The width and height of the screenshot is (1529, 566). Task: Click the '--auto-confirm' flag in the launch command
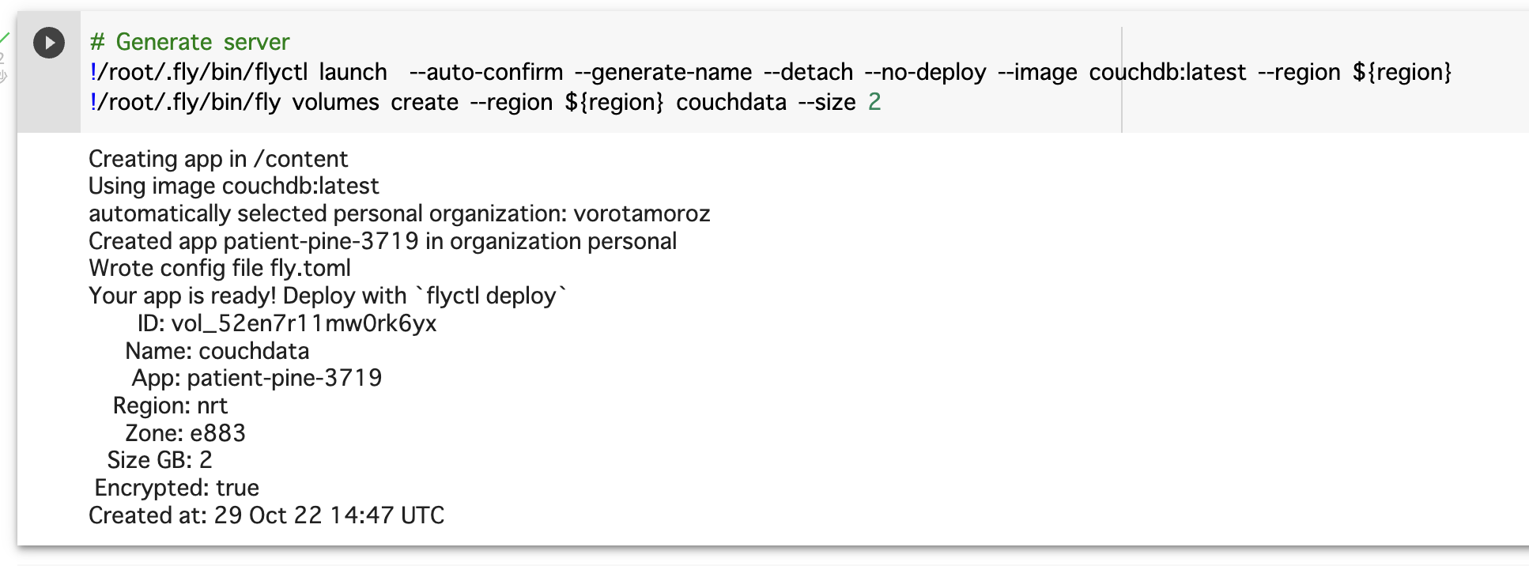pos(486,72)
